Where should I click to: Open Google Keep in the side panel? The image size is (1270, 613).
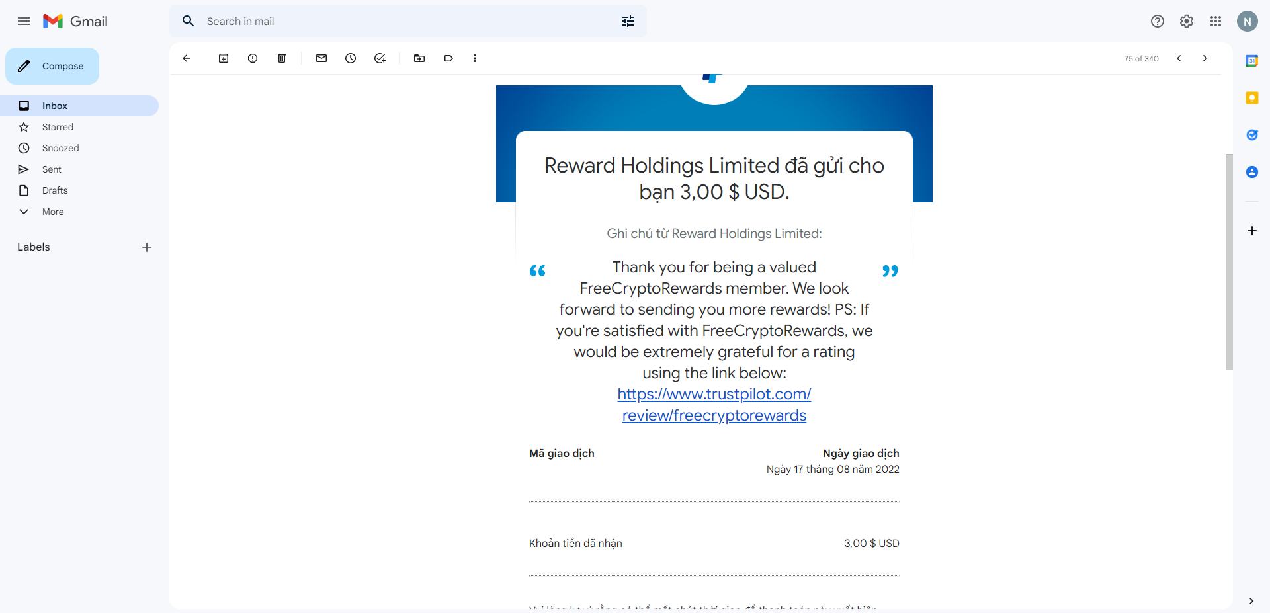pyautogui.click(x=1251, y=98)
